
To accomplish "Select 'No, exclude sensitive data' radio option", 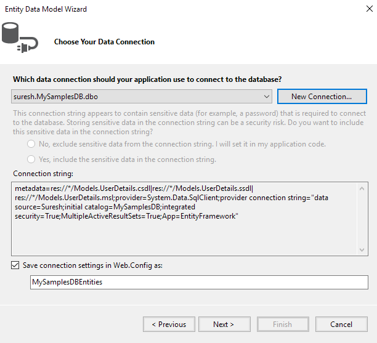I will pyautogui.click(x=31, y=144).
